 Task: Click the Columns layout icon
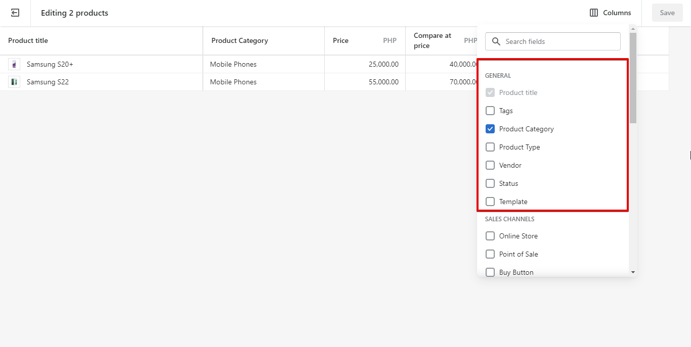tap(594, 13)
